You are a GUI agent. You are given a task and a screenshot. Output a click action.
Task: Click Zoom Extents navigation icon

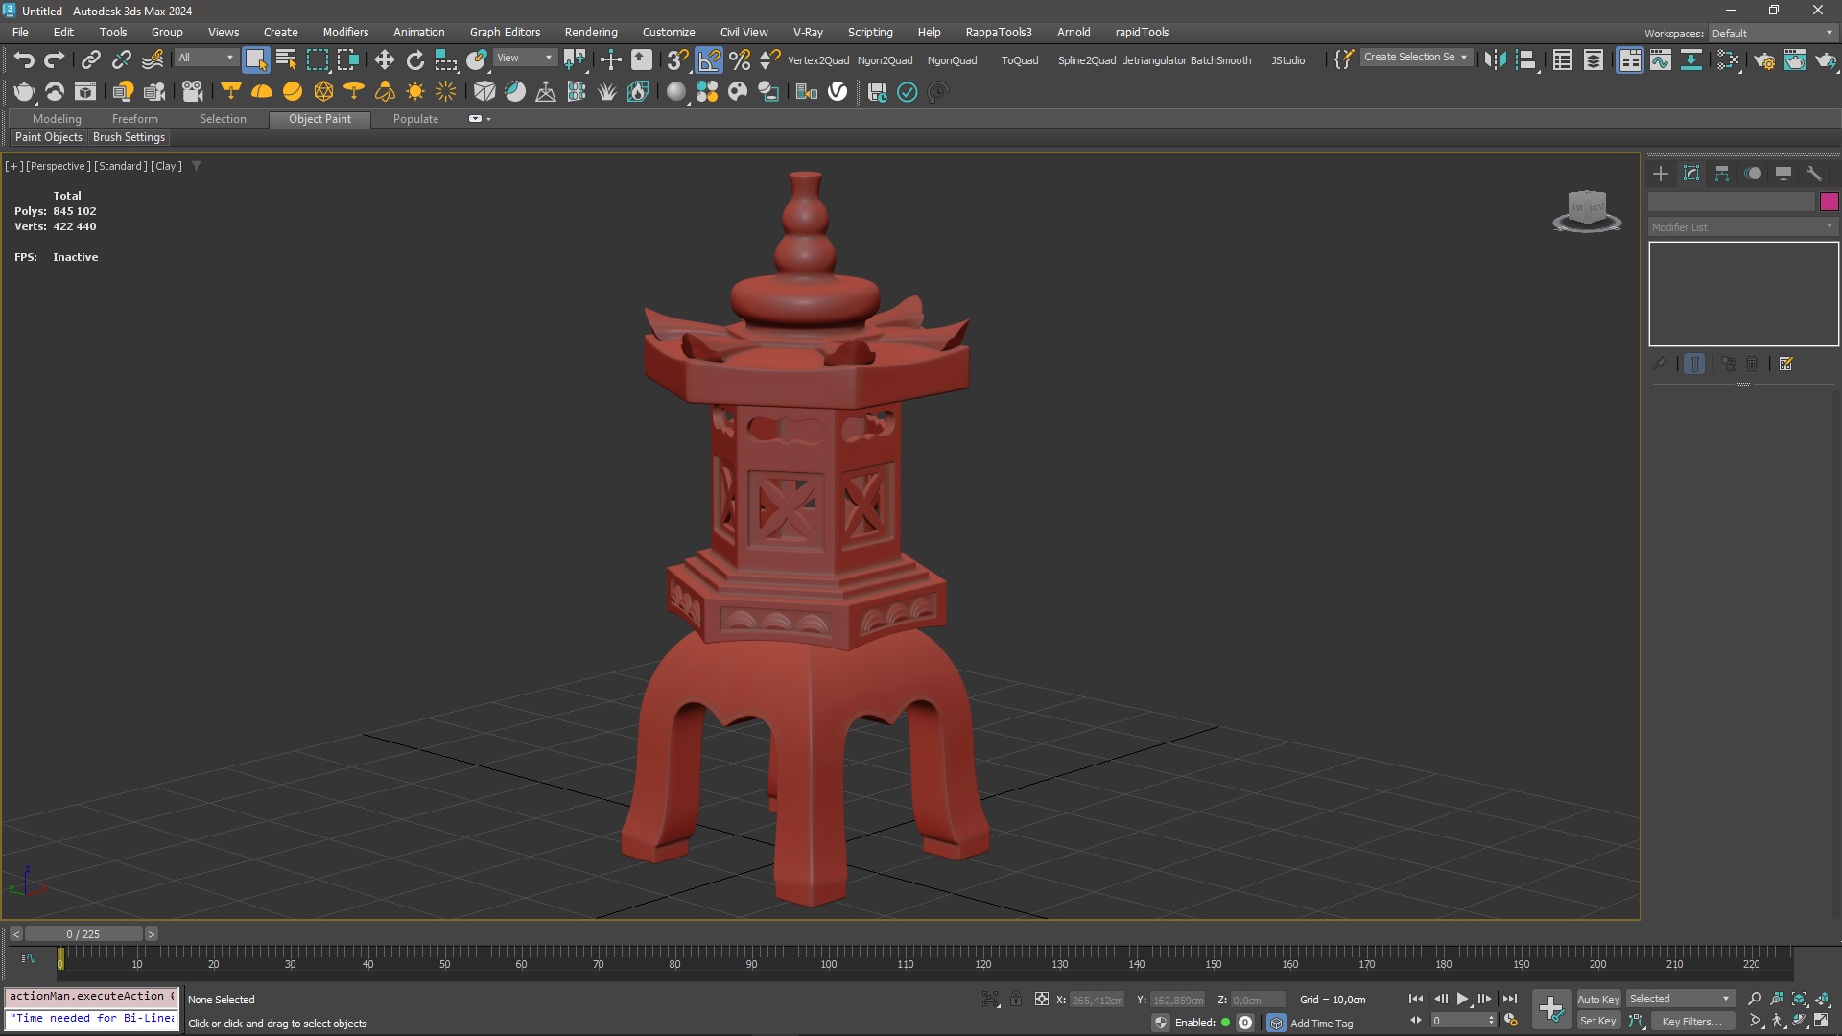1799,999
